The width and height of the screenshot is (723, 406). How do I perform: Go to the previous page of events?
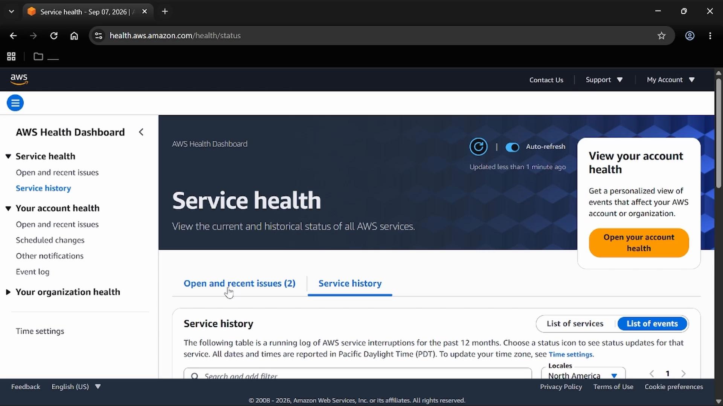(652, 374)
